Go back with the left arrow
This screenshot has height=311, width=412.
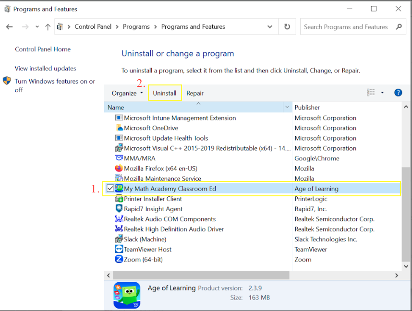(x=10, y=27)
